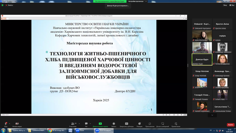Click the Запись recording indicator
The height and width of the screenshot is (133, 236).
[9, 5]
